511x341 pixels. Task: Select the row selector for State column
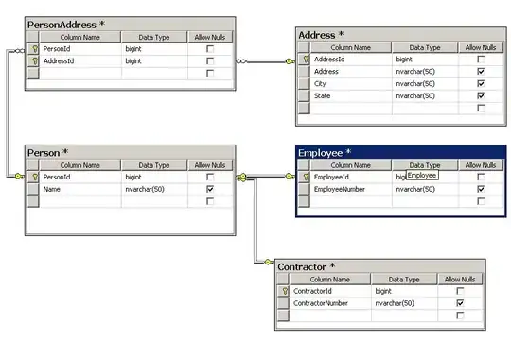pos(304,95)
